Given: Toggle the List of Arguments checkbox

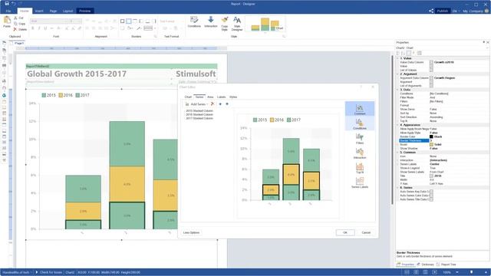Looking at the screenshot, I should [x=431, y=86].
